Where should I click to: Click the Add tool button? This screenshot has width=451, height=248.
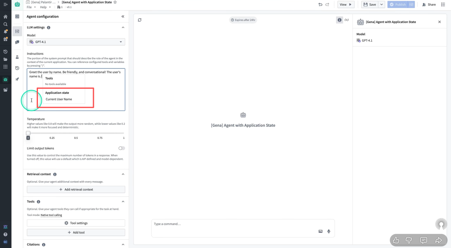(76, 233)
